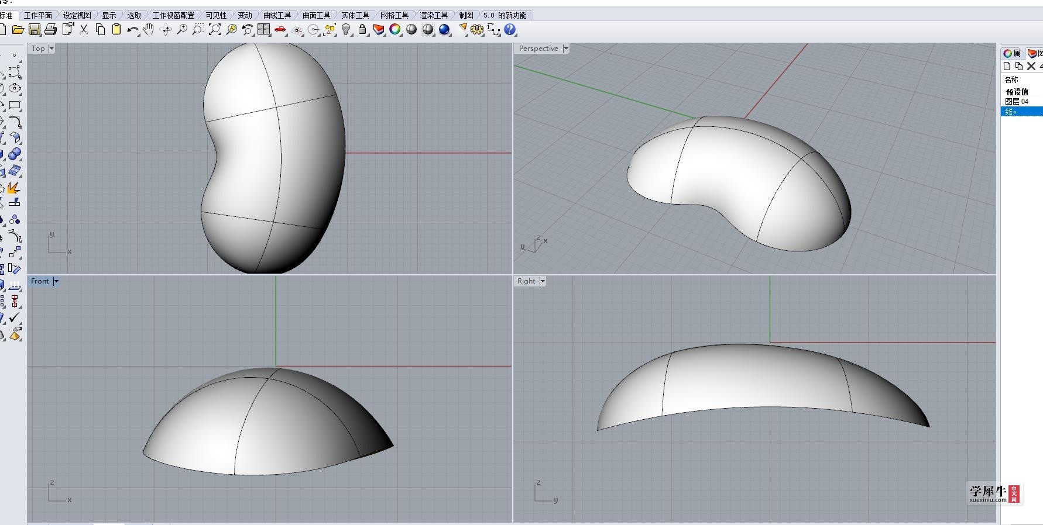The width and height of the screenshot is (1043, 525).
Task: Open the 网格工具 toolbar tab
Action: 395,15
